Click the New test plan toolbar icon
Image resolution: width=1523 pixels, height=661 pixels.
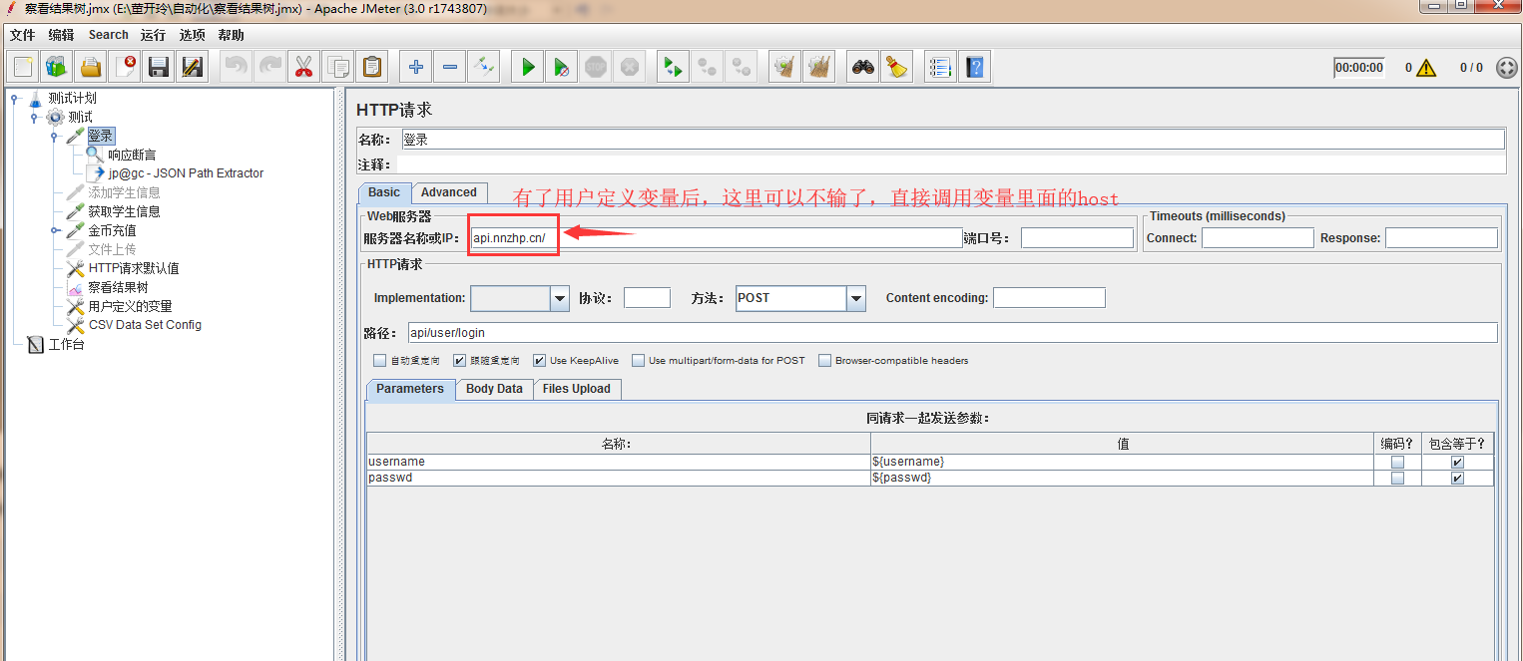click(x=23, y=67)
